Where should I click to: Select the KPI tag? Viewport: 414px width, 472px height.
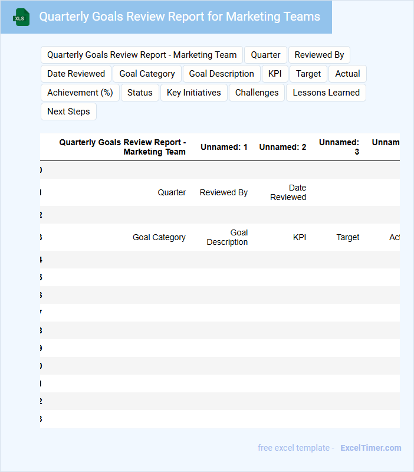pos(275,74)
